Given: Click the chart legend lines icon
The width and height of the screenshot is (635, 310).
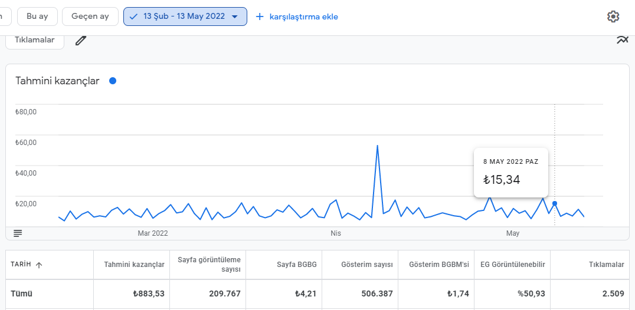Looking at the screenshot, I should pyautogui.click(x=18, y=233).
